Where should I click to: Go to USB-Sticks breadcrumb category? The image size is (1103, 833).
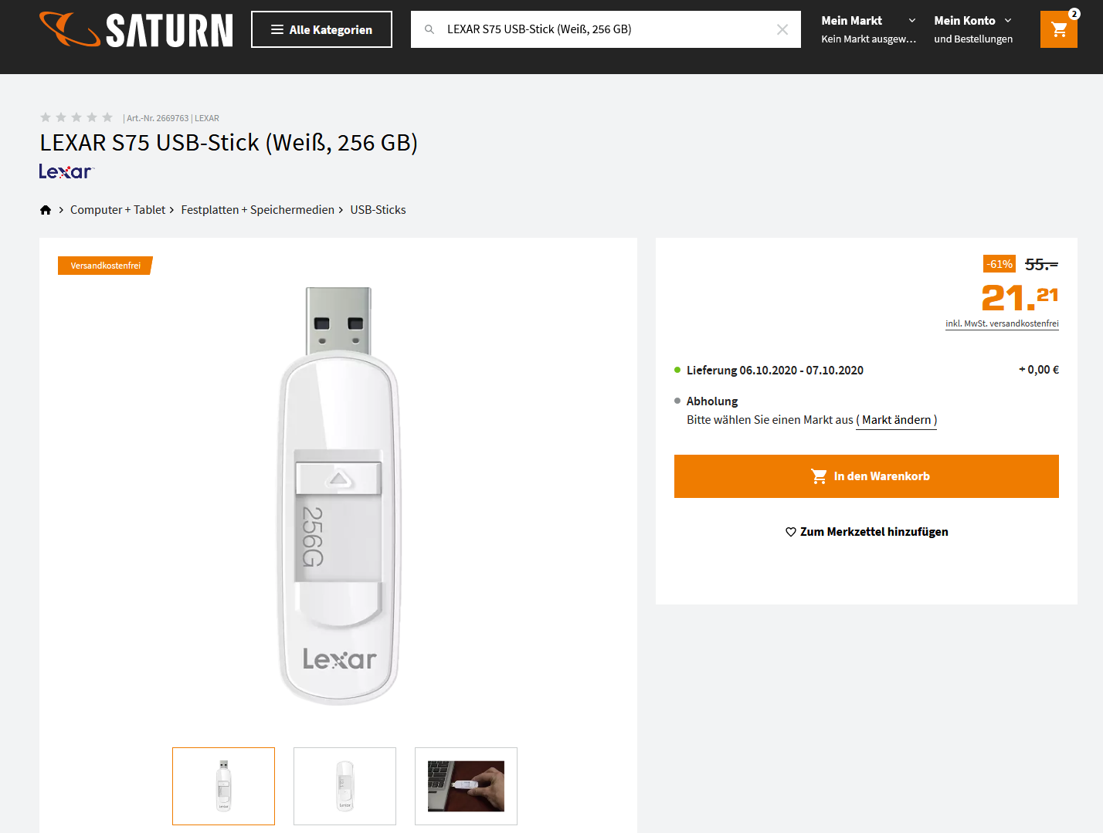point(378,210)
